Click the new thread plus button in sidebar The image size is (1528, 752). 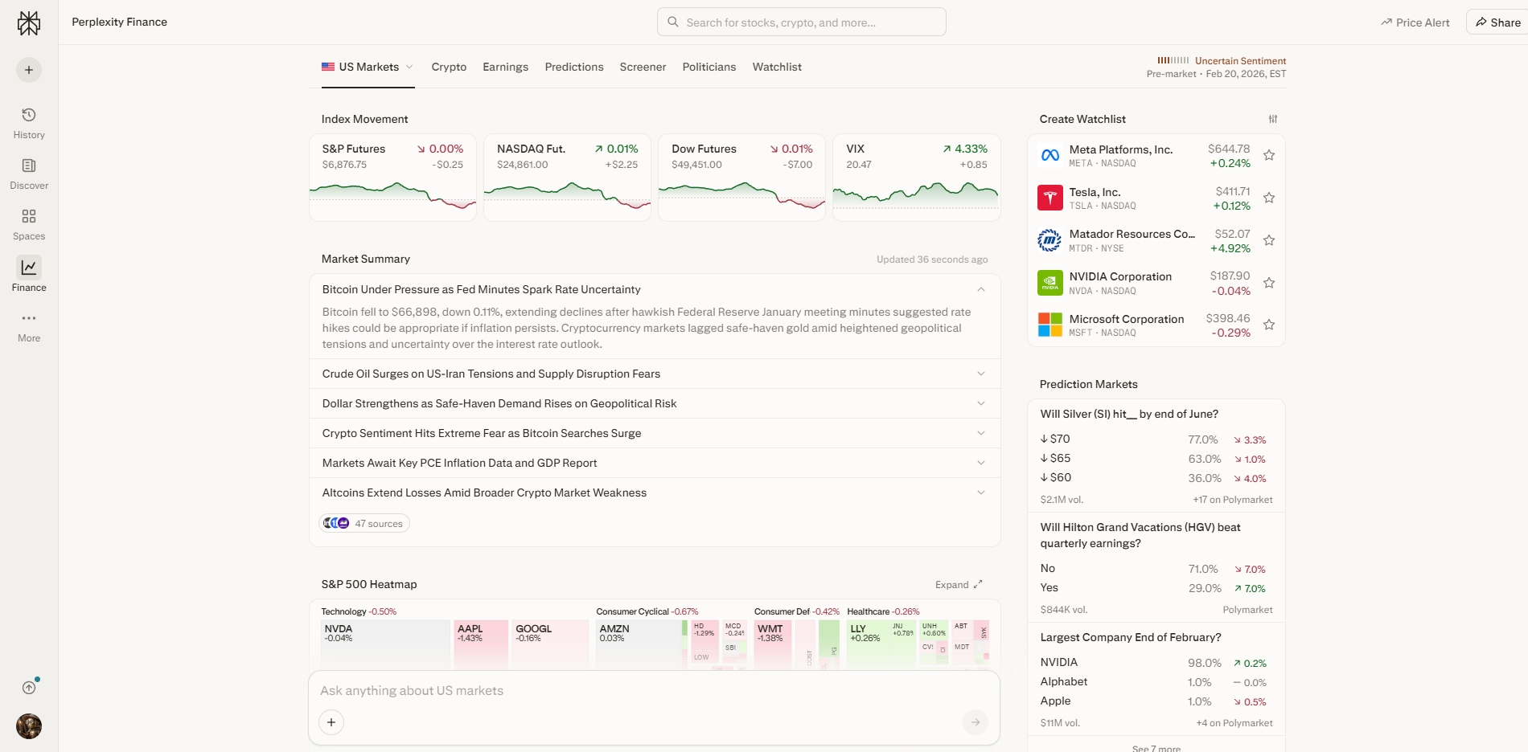click(x=29, y=70)
